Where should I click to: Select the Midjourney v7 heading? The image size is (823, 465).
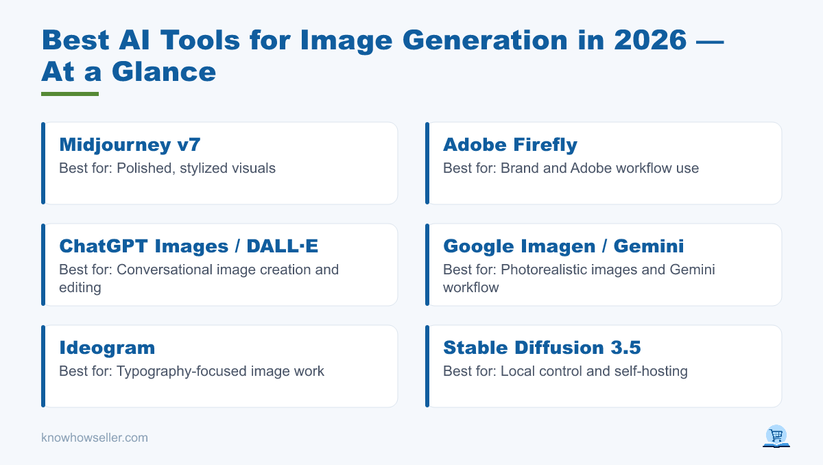point(130,145)
